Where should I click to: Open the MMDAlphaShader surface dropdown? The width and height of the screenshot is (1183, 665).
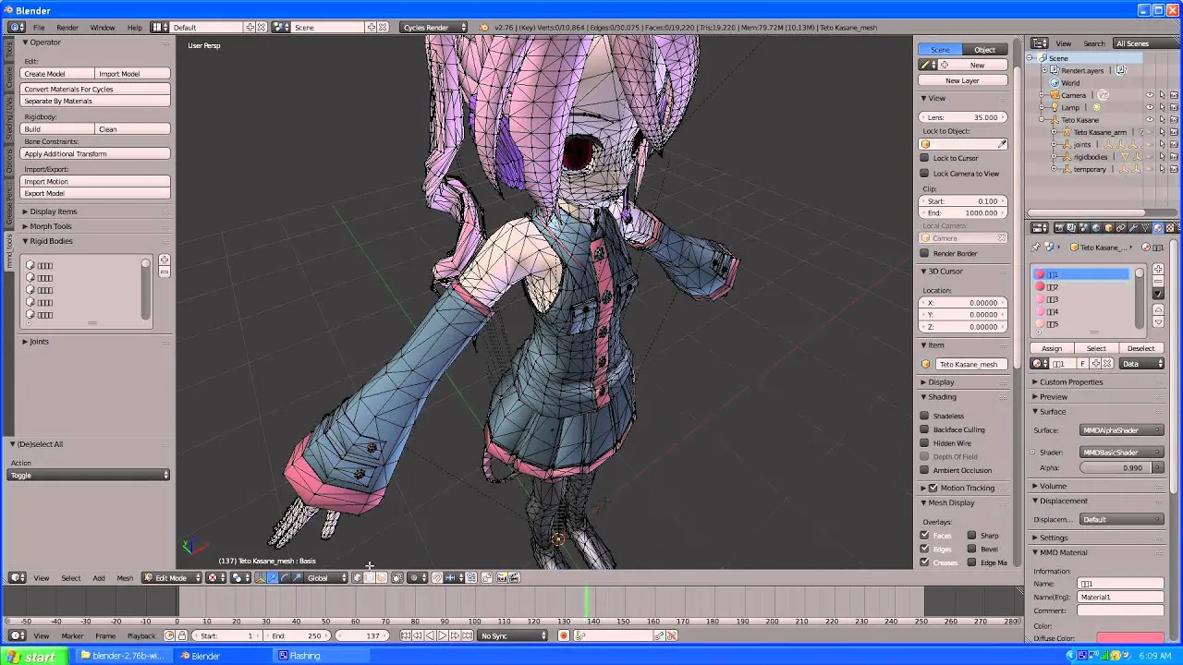click(x=1122, y=429)
